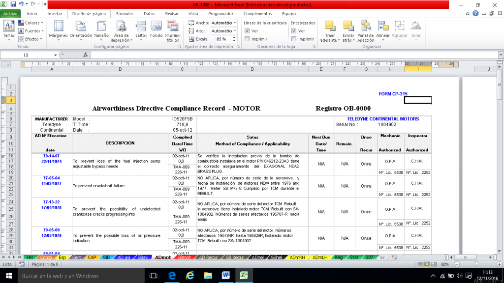Switch to the Inicio ribbon tab
Screen dimensions: 504x283
pos(32,13)
